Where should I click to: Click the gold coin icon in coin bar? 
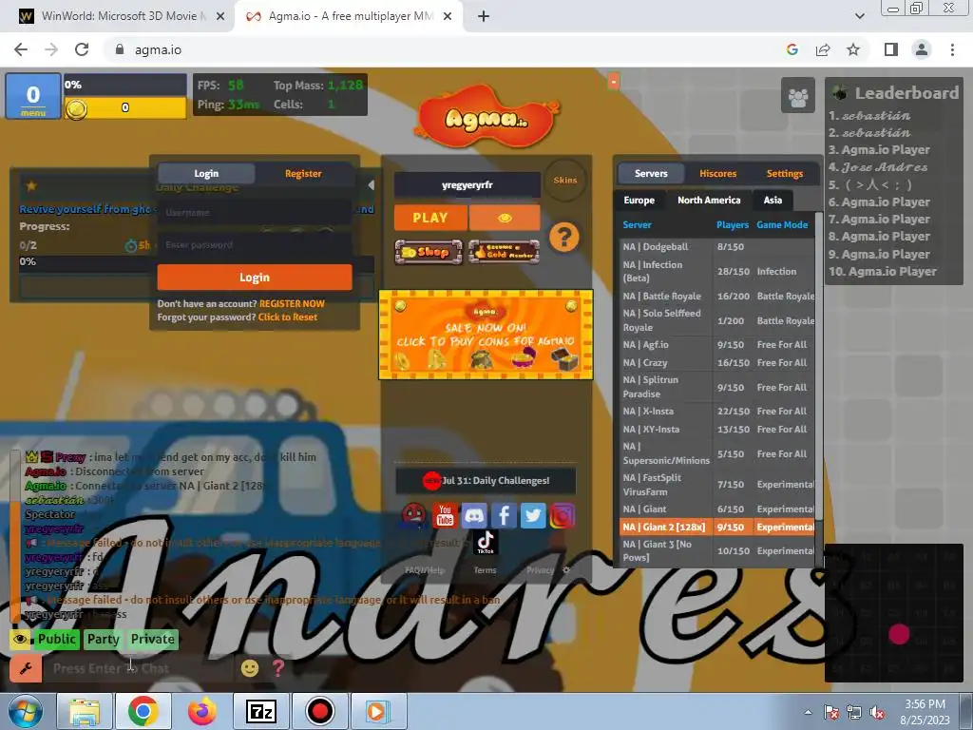pos(76,109)
